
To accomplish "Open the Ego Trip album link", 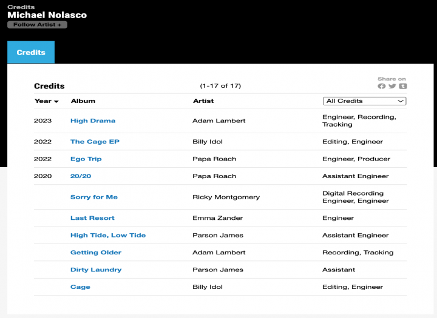I will [86, 159].
